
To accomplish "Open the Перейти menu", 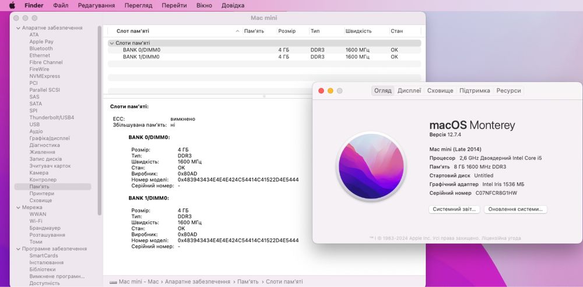I will (174, 6).
